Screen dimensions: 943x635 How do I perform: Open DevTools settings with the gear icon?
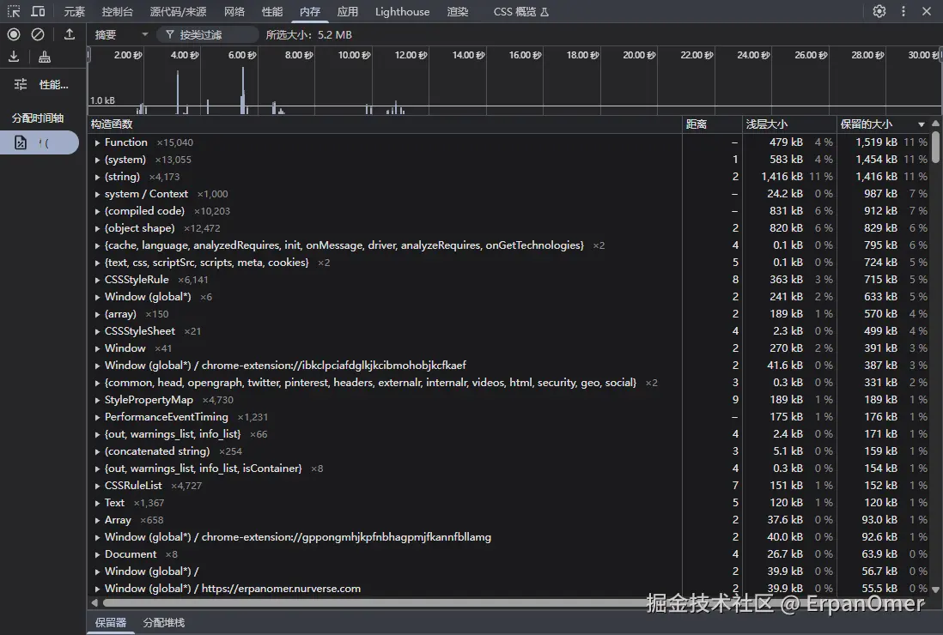coord(877,11)
